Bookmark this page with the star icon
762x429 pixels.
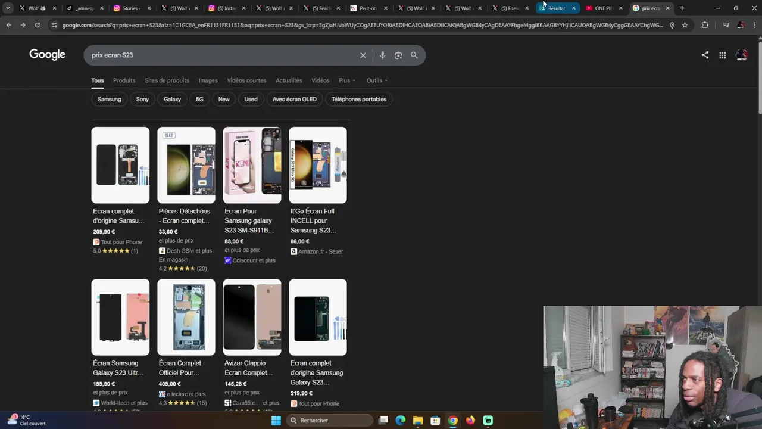tap(685, 25)
